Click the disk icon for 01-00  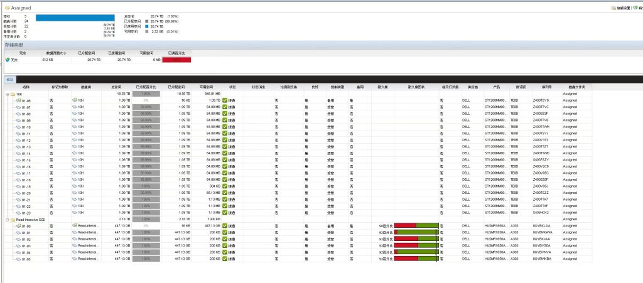click(x=18, y=226)
